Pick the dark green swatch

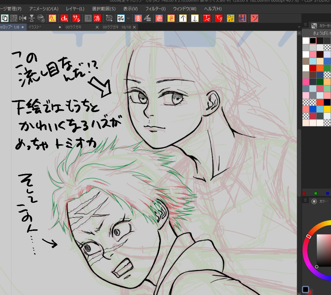click(x=320, y=82)
